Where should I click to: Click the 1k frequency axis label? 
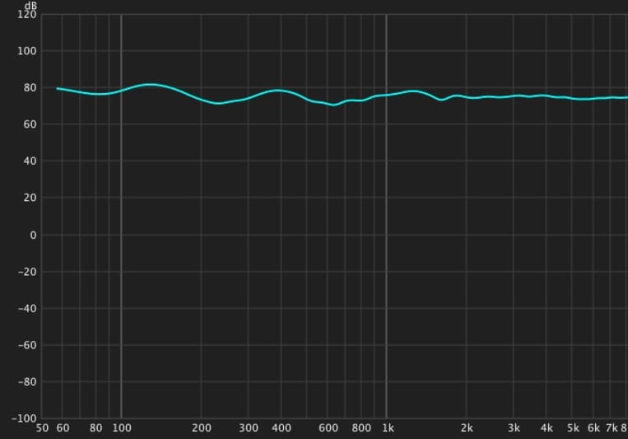point(388,428)
